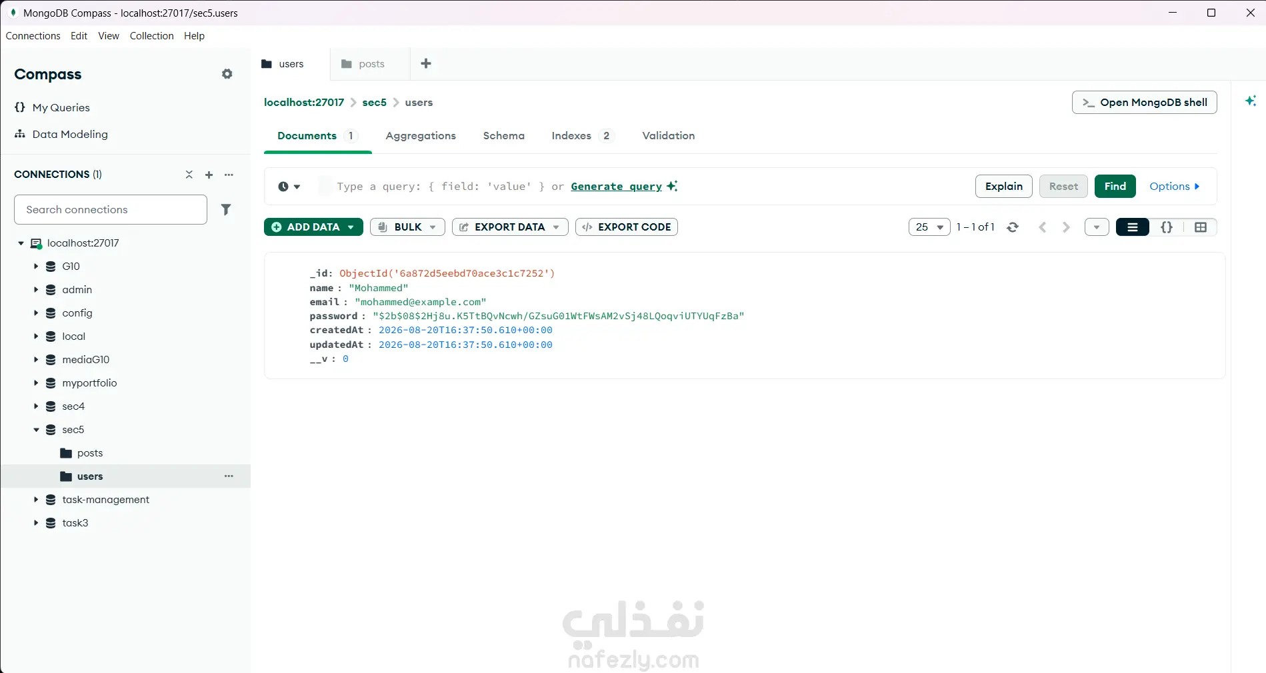Switch to the posts tab
The height and width of the screenshot is (673, 1266).
click(x=370, y=64)
